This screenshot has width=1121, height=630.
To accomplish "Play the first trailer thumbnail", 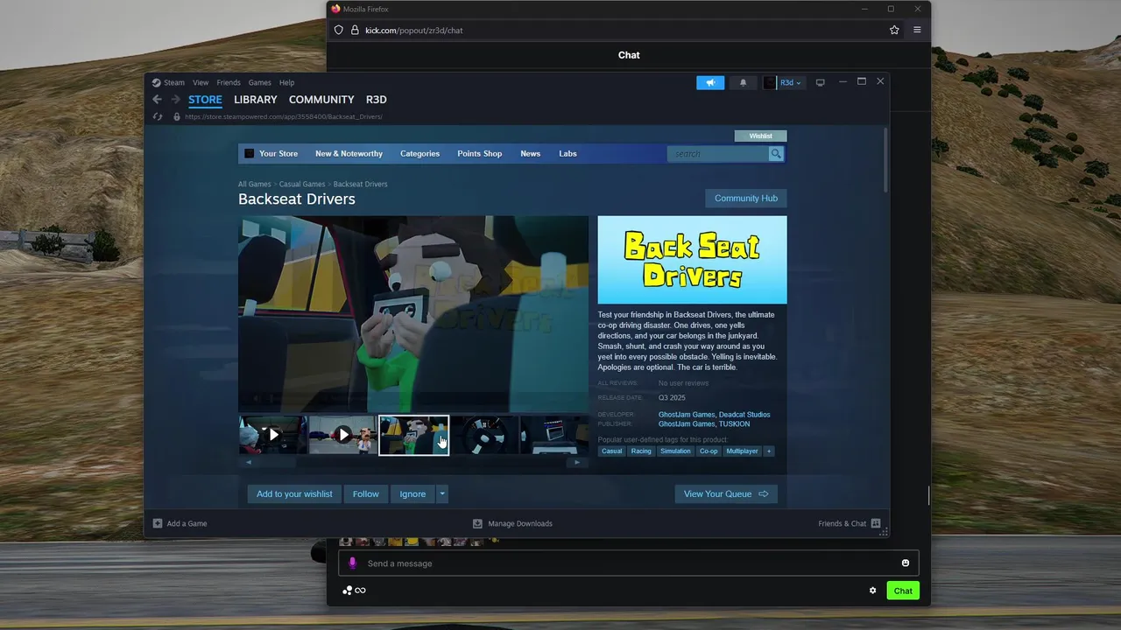I will point(273,435).
